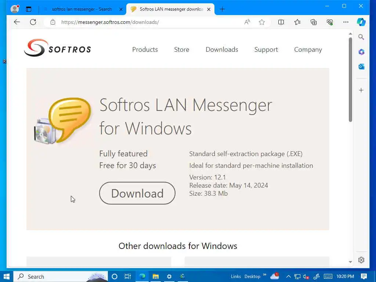Viewport: 376px width, 282px height.
Task: Close the softros lan messenger Search tab
Action: click(x=121, y=9)
